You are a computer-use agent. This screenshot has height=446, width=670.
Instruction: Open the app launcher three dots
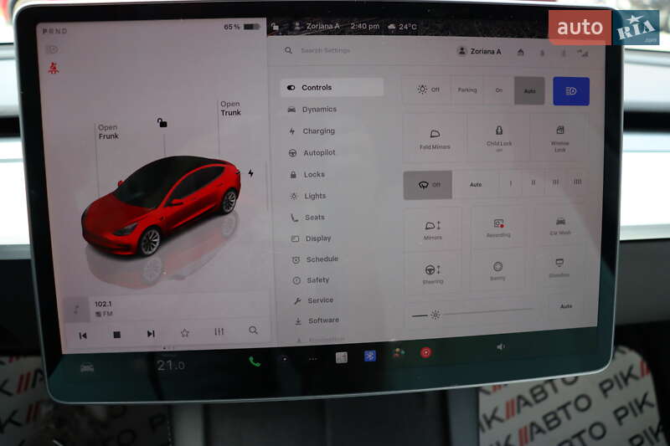[312, 359]
